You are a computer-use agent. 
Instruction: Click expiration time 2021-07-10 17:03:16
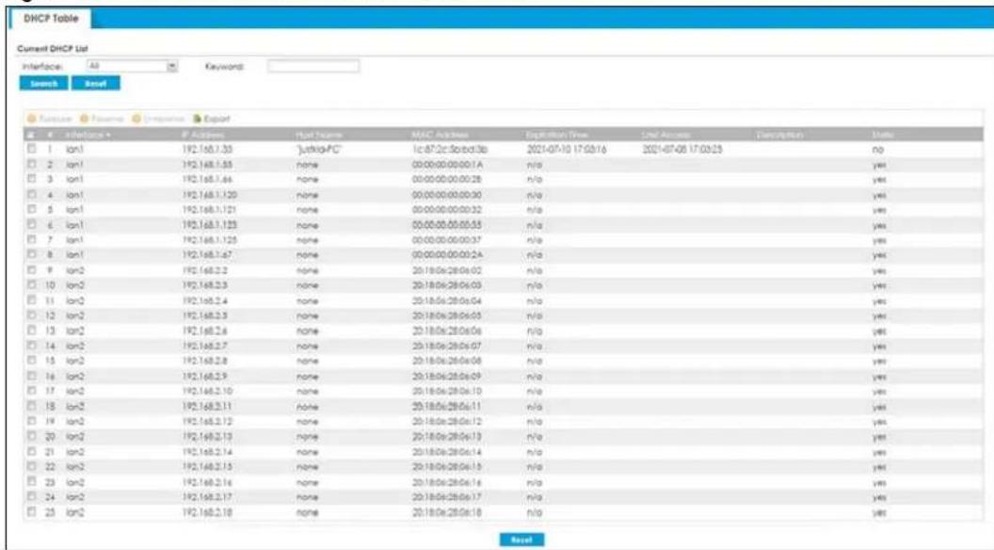(567, 150)
